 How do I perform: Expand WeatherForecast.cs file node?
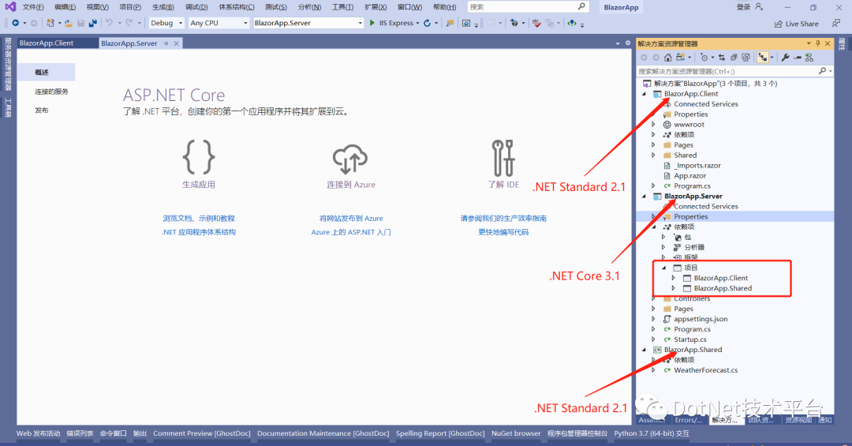[x=654, y=370]
